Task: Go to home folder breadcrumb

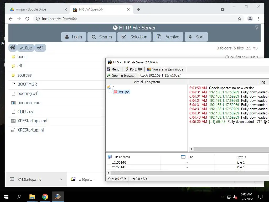Action: (x=13, y=48)
